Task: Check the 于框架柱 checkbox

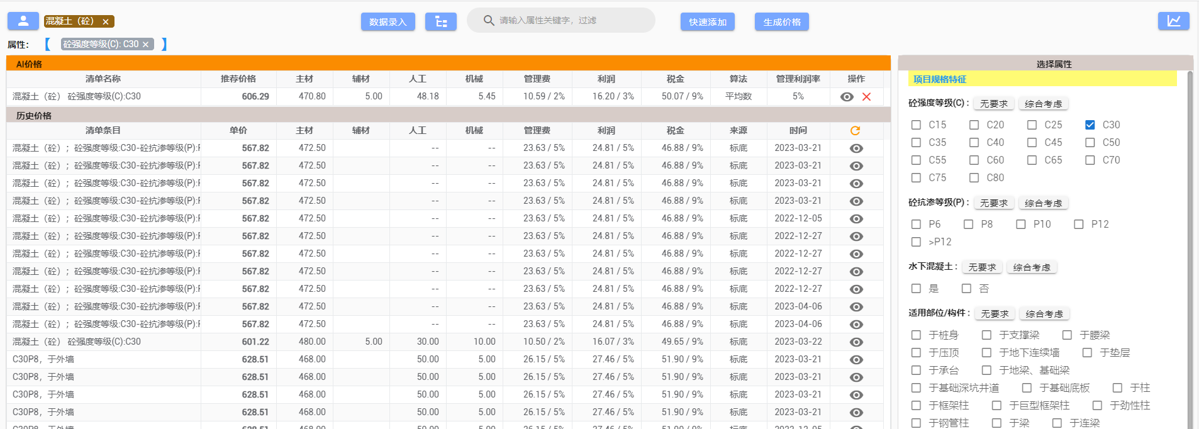Action: 916,406
